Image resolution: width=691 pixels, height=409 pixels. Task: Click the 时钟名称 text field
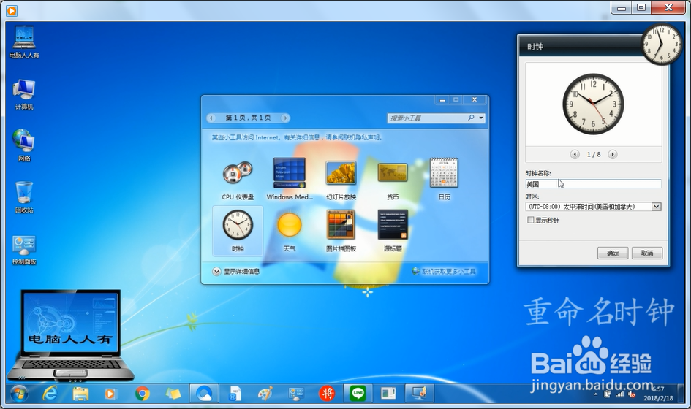593,183
